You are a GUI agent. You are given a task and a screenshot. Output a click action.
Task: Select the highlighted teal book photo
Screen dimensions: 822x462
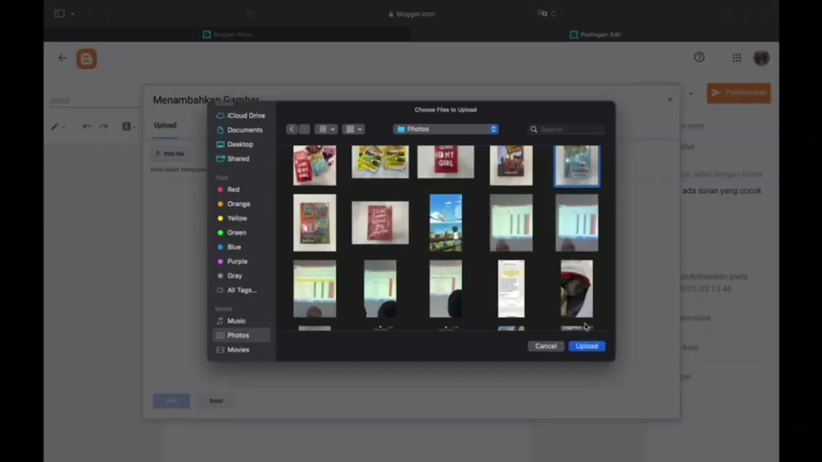point(577,166)
